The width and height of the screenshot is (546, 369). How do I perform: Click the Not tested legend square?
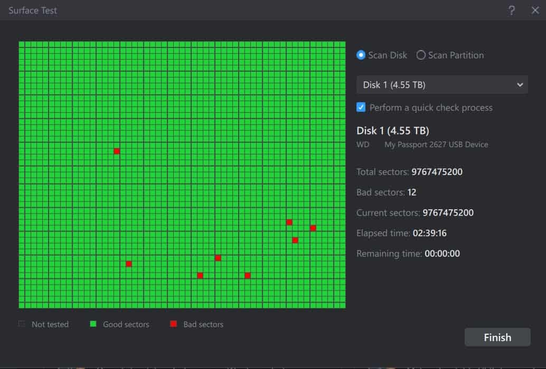point(22,324)
